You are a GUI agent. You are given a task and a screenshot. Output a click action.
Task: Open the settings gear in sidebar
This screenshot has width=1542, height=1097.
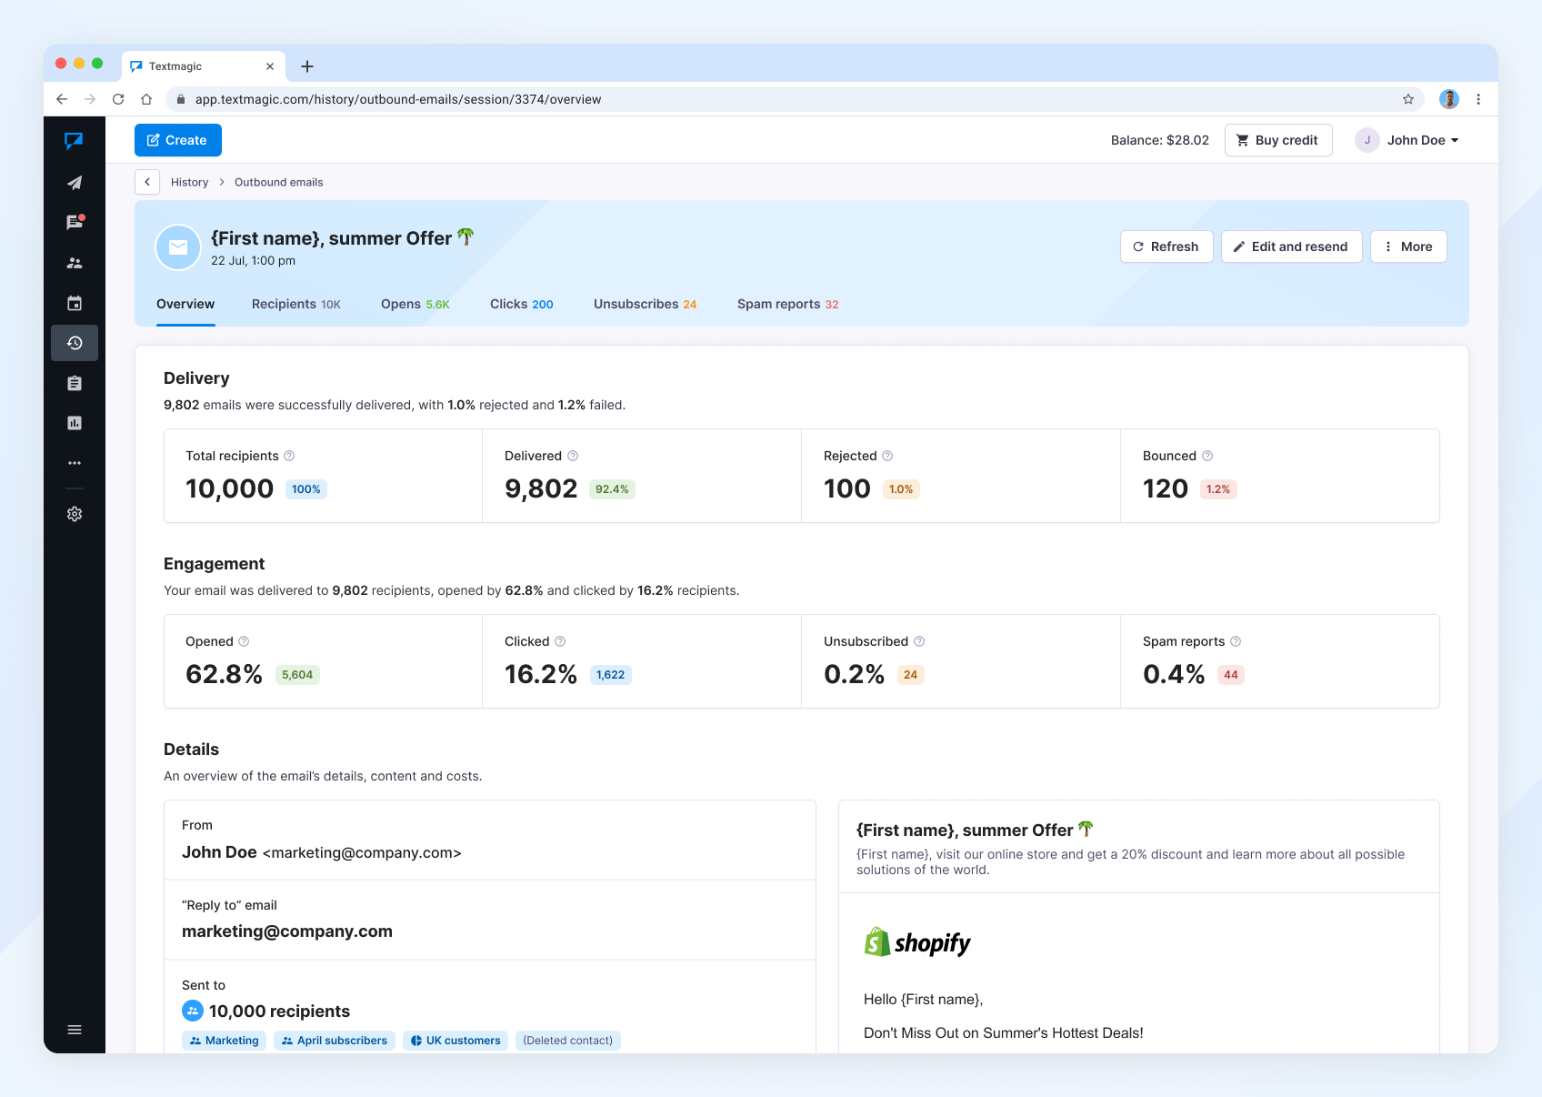(x=75, y=514)
